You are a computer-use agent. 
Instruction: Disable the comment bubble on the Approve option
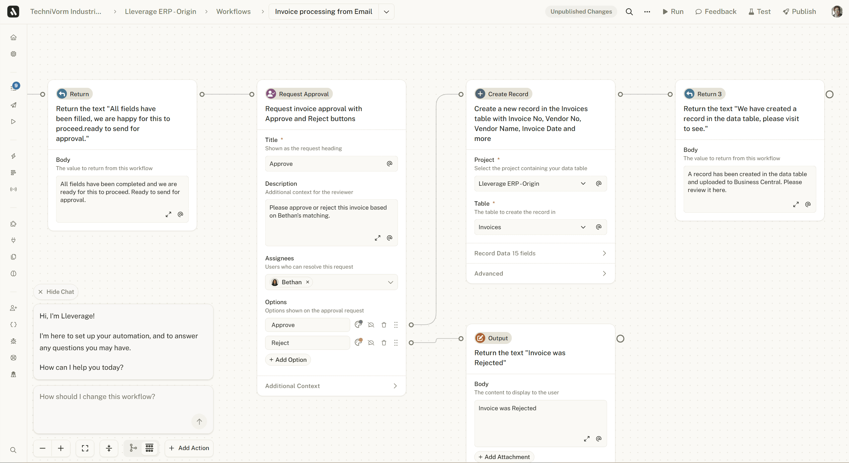(x=371, y=325)
